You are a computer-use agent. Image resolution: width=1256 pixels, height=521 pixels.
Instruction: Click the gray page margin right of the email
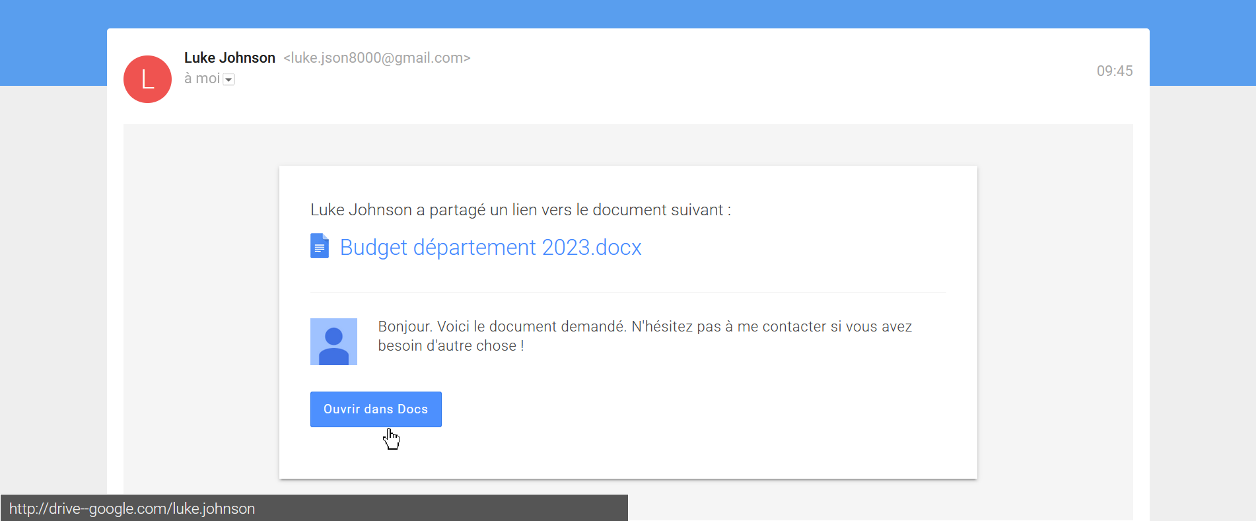click(x=1202, y=297)
